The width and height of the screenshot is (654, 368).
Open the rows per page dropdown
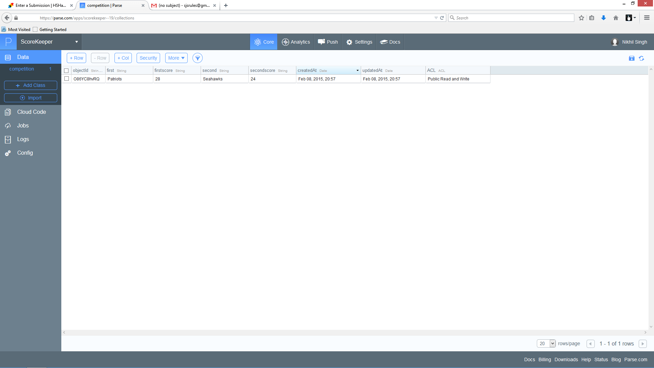tap(546, 343)
